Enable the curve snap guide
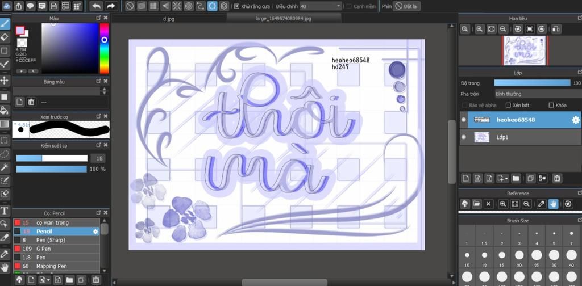This screenshot has height=286, width=582. pyautogui.click(x=201, y=6)
